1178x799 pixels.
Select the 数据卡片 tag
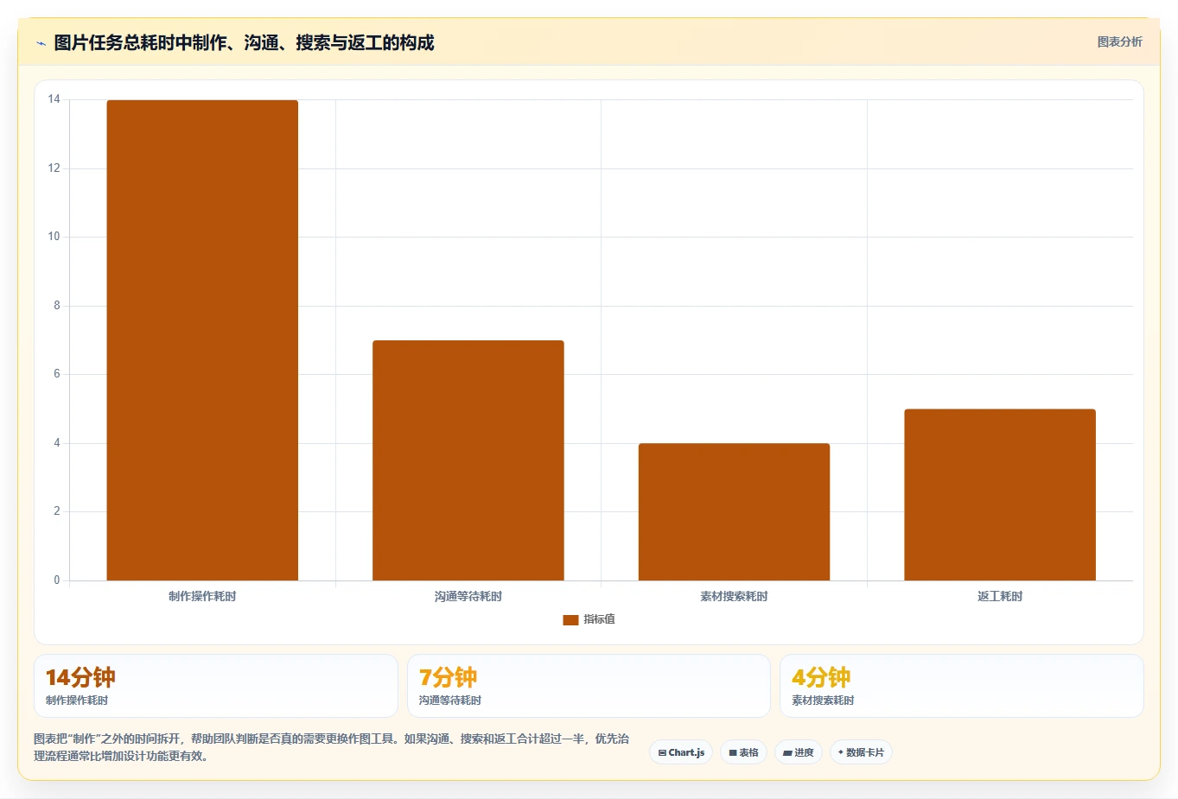click(x=861, y=752)
